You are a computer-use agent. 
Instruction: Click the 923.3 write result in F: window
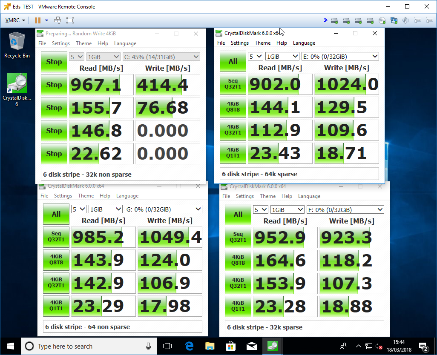pyautogui.click(x=352, y=238)
